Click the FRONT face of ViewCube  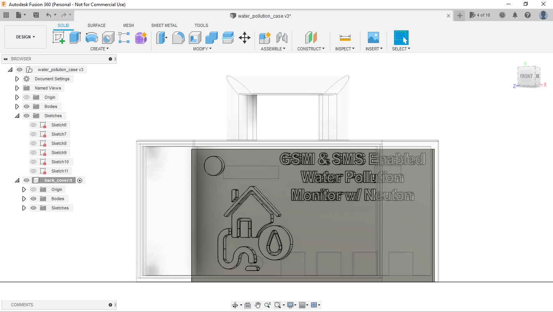(526, 76)
